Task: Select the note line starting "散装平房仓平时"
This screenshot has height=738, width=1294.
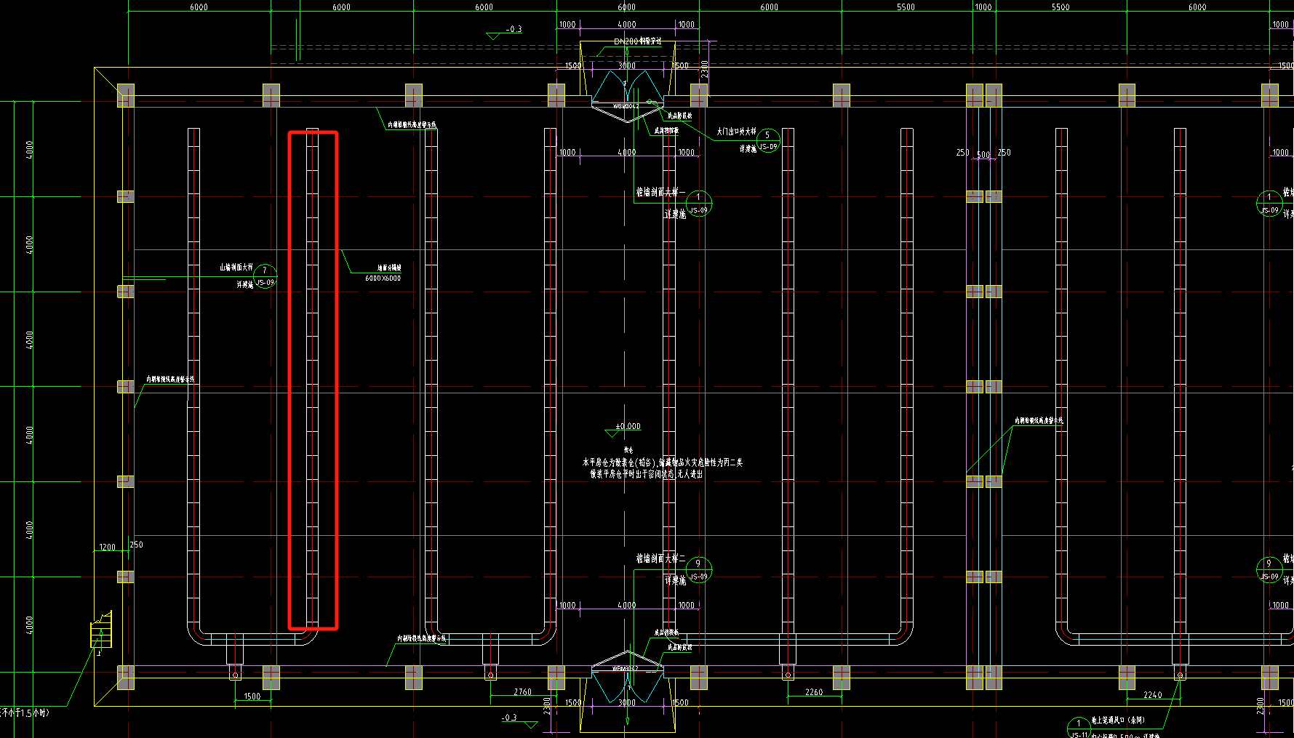Action: click(646, 474)
